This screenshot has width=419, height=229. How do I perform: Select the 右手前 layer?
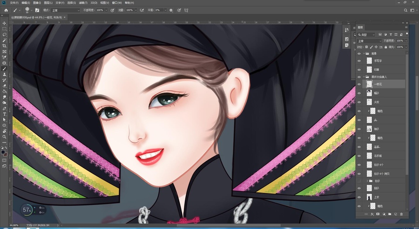pyautogui.click(x=384, y=156)
